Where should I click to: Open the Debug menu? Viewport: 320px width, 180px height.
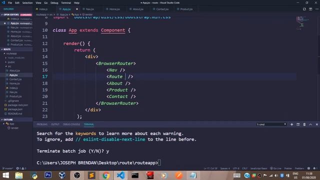(x=54, y=3)
